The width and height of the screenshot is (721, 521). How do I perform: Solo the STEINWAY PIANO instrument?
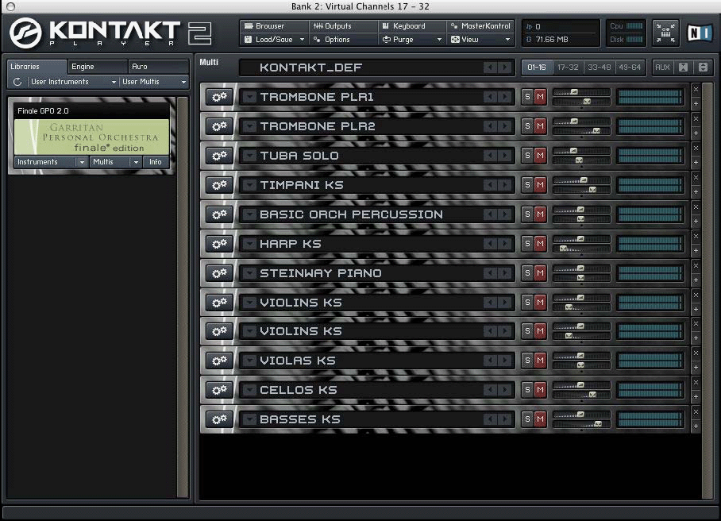coord(527,274)
